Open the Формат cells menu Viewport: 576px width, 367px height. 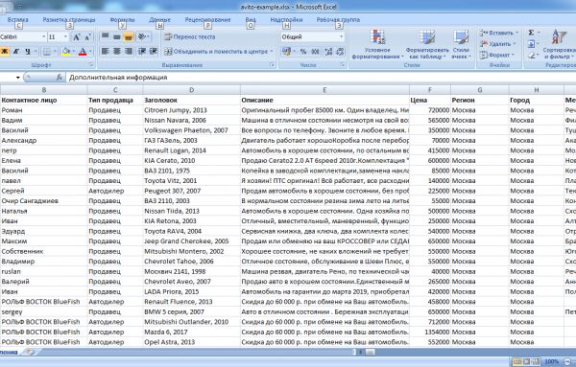coord(496,56)
